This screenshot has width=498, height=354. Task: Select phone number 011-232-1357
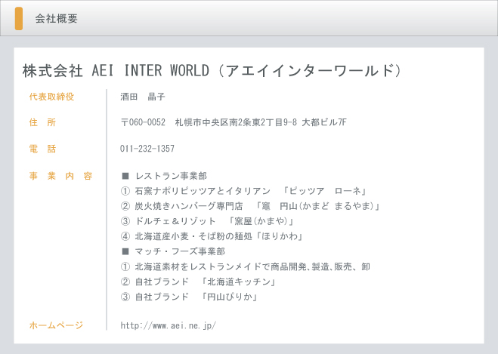(147, 149)
